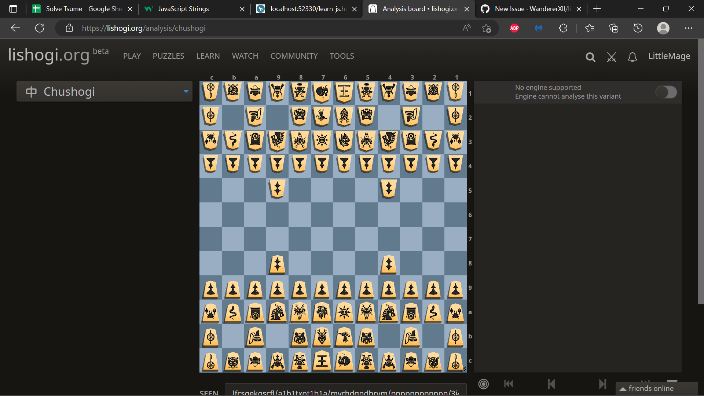Open the PLAY menu
Image resolution: width=704 pixels, height=396 pixels.
[x=132, y=56]
